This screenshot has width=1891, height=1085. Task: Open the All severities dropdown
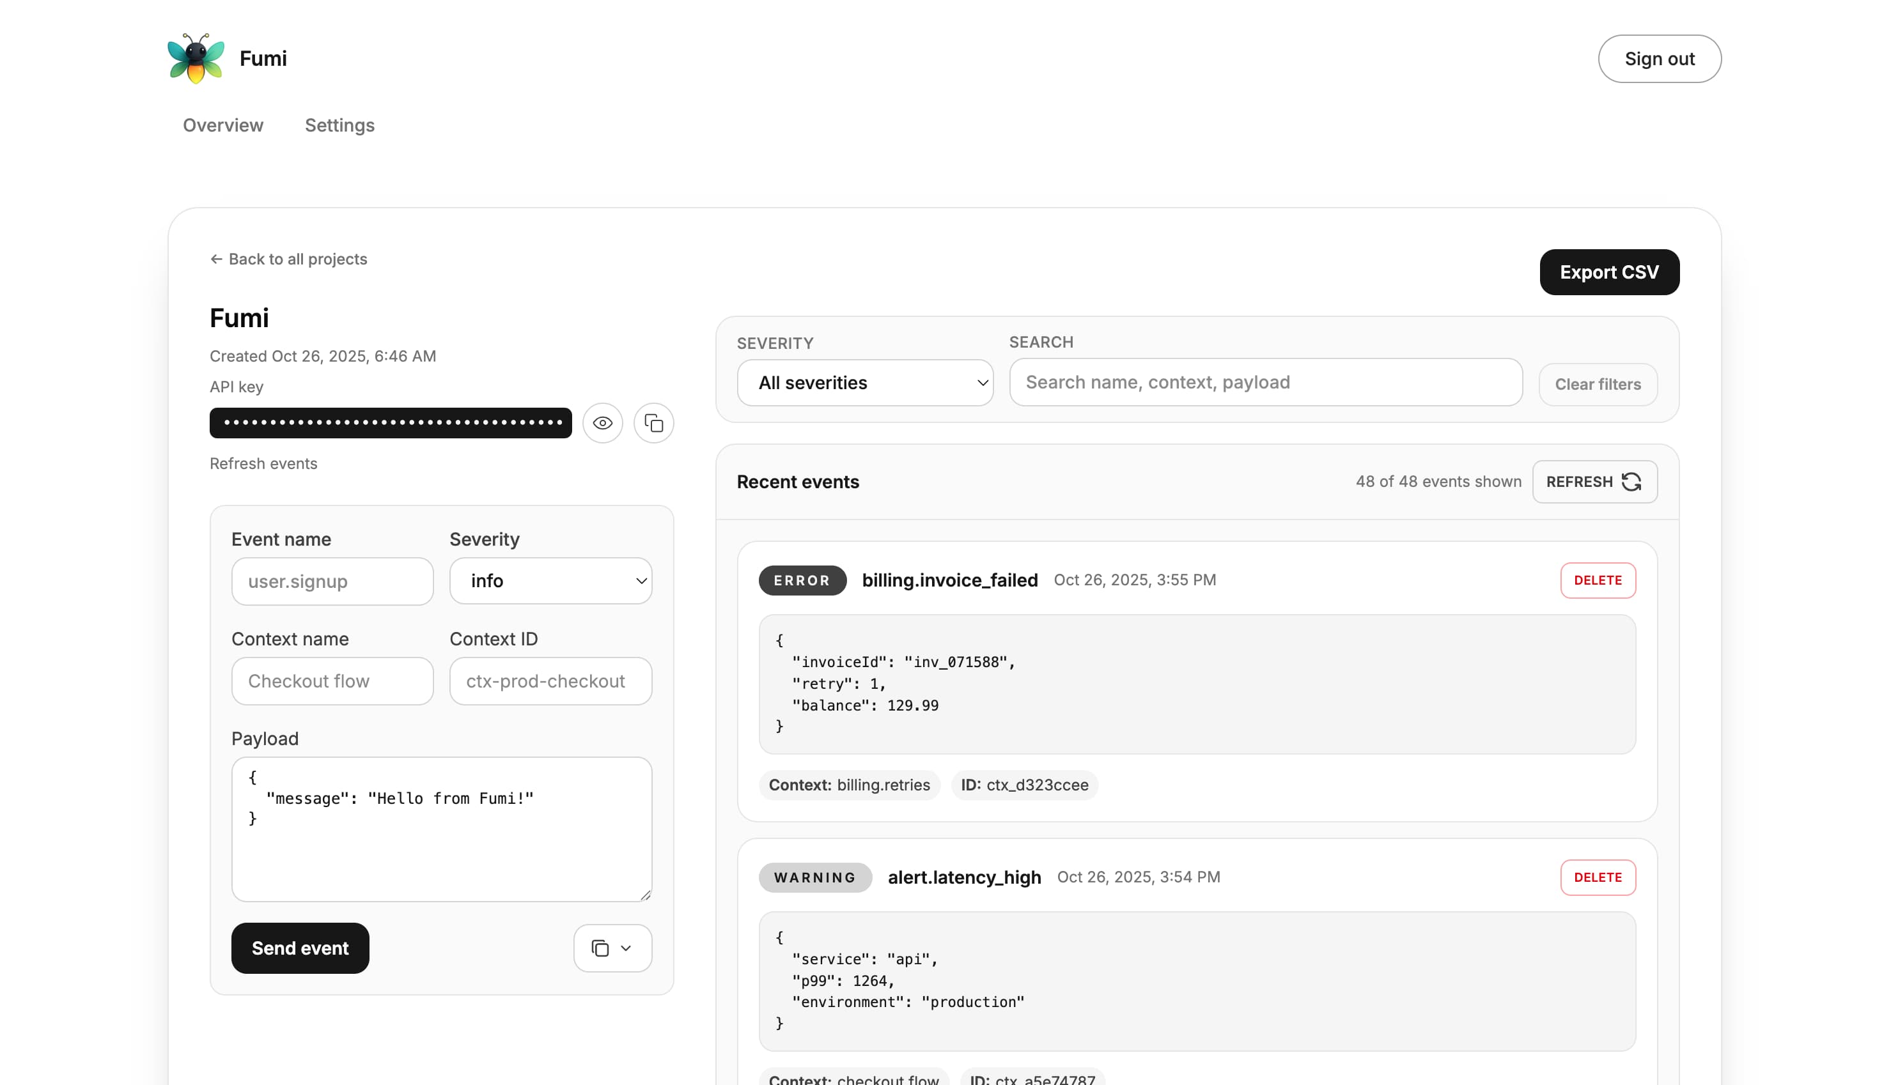(864, 382)
